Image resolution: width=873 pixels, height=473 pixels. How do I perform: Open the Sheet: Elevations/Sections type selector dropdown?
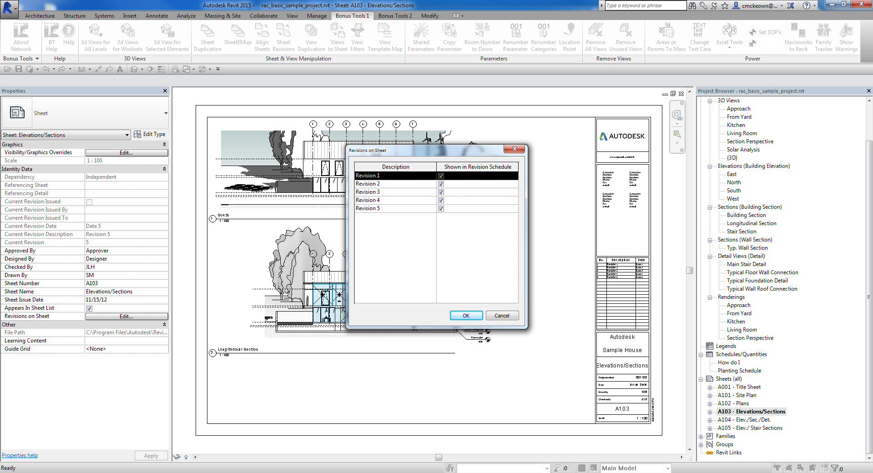[x=127, y=135]
